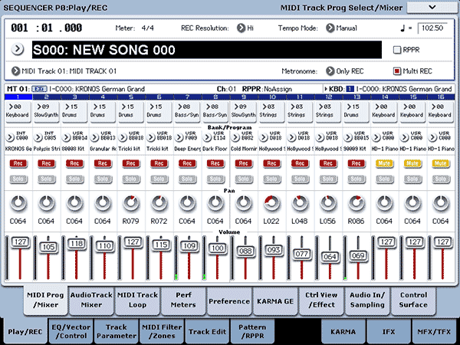Click the tempo value field showing 102.50
The width and height of the screenshot is (460, 345).
click(x=432, y=28)
